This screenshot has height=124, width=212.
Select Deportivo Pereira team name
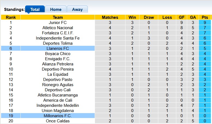point(58,69)
